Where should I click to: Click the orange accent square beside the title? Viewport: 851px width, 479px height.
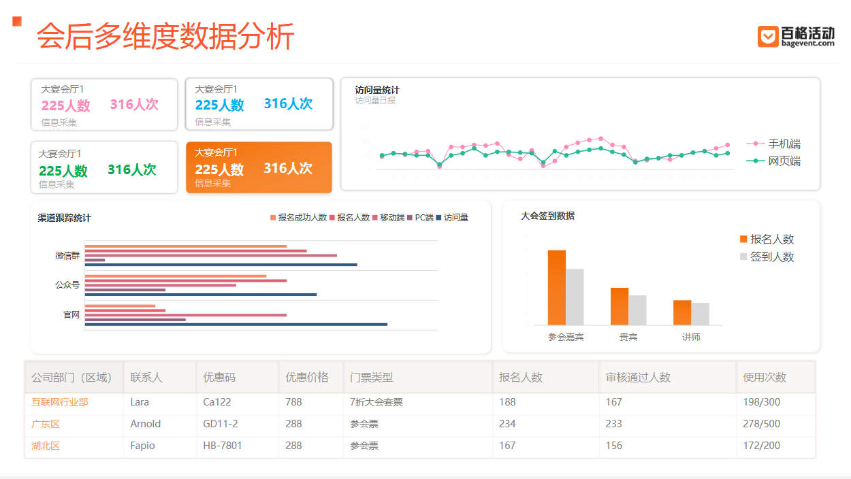pos(16,22)
